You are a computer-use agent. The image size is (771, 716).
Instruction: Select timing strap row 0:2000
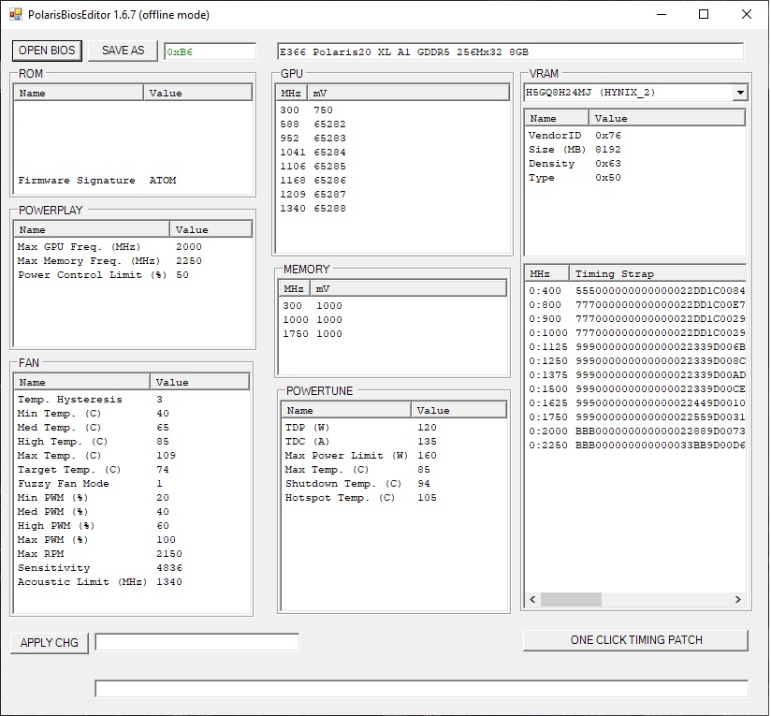[635, 431]
